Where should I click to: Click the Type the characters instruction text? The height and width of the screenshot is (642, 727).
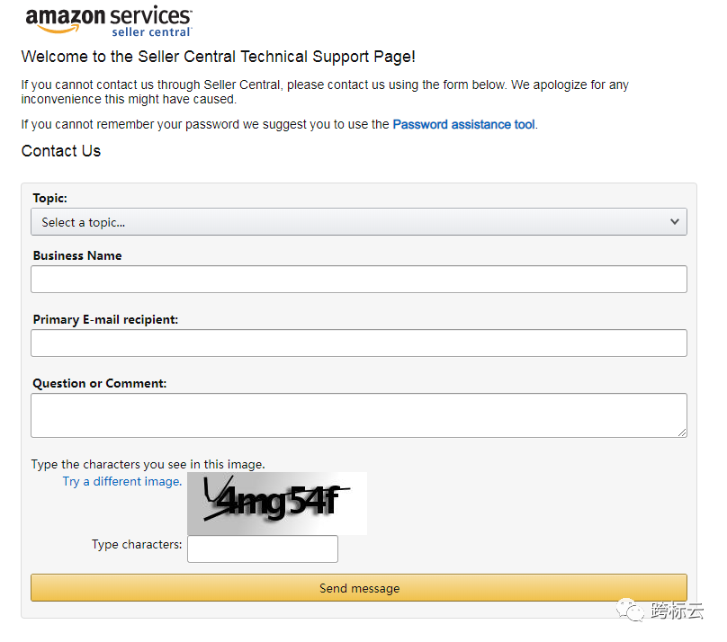(148, 465)
